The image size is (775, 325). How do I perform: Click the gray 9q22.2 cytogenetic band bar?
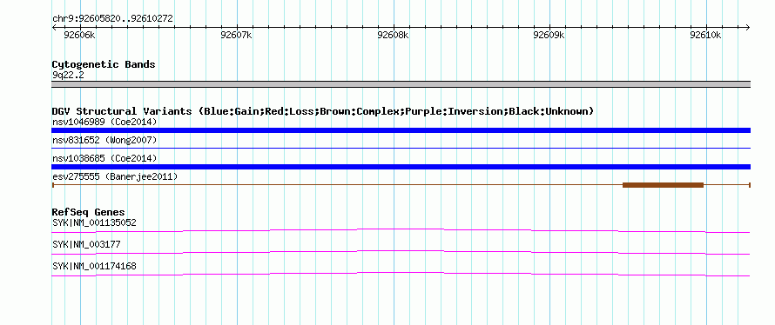401,84
